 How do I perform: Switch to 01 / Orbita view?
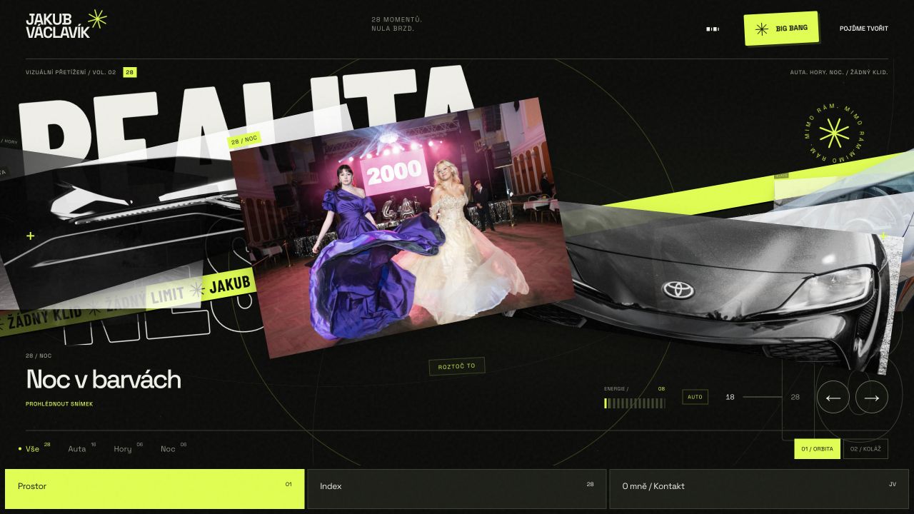(817, 449)
